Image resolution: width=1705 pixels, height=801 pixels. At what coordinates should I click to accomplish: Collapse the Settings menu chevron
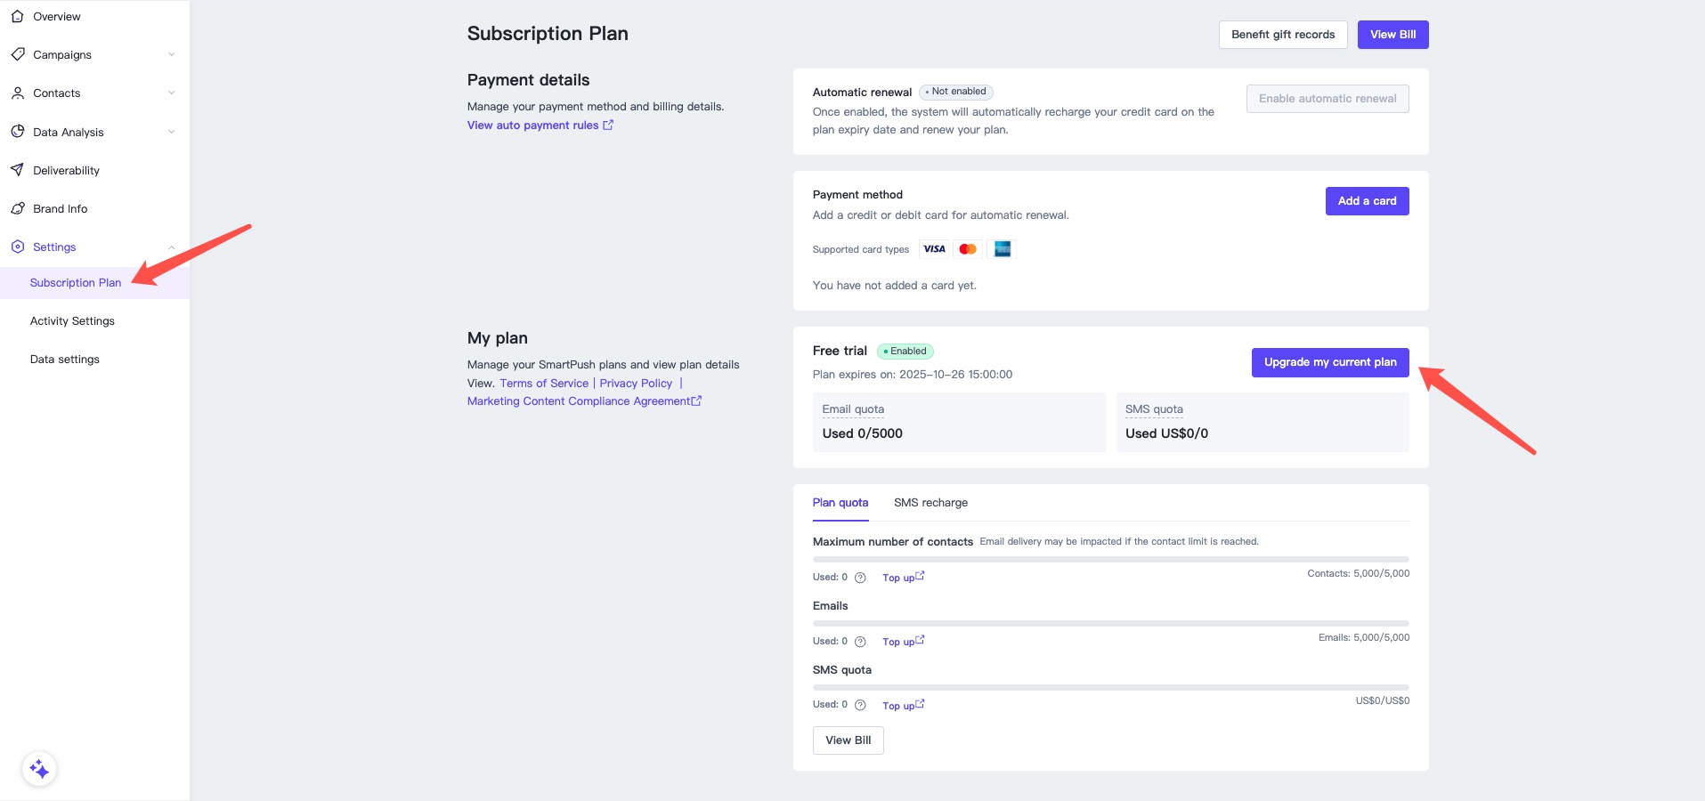171,247
